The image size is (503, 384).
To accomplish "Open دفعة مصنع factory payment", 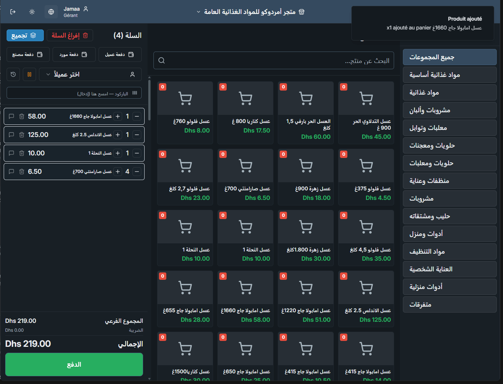I will click(x=28, y=54).
